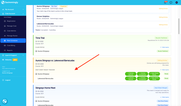
Task: Click the Learn & Support info icon
Action: (3, 55)
